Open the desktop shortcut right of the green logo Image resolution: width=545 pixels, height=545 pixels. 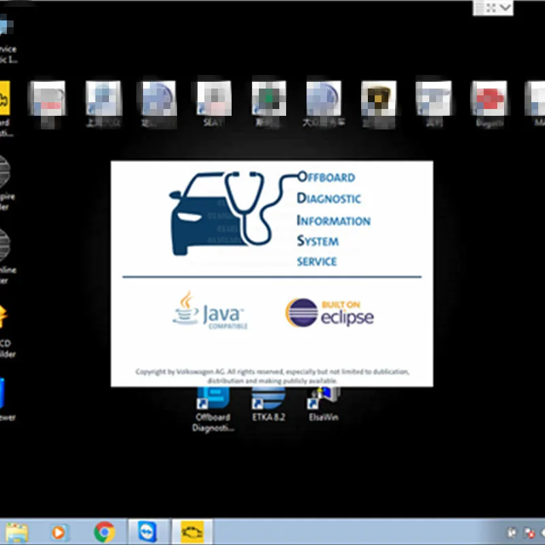coord(324,104)
